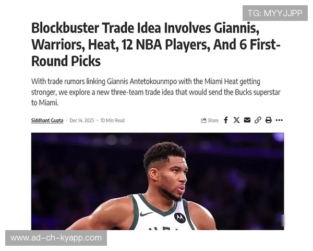Open author Siddhant Gupta's profile link
Viewport: 313px width, 251px height.
click(x=47, y=120)
